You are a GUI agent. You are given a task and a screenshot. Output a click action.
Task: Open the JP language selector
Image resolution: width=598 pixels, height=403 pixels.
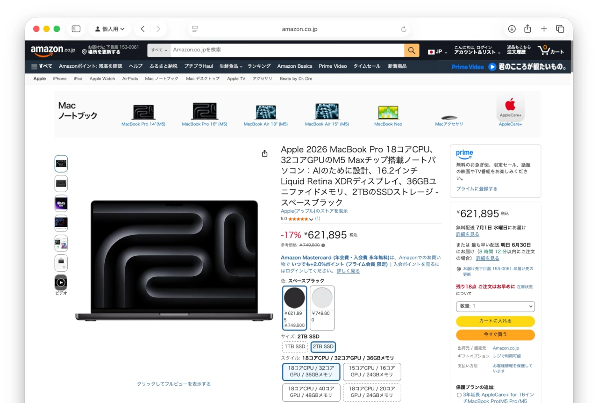[x=437, y=51]
